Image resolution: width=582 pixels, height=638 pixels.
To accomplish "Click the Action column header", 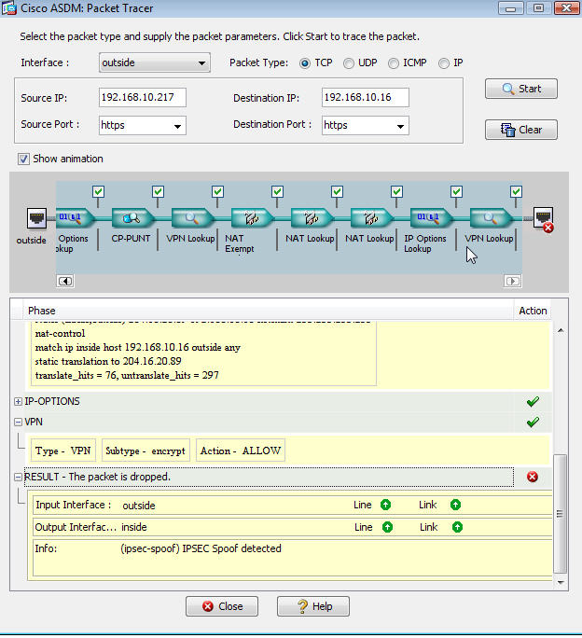I will point(533,311).
